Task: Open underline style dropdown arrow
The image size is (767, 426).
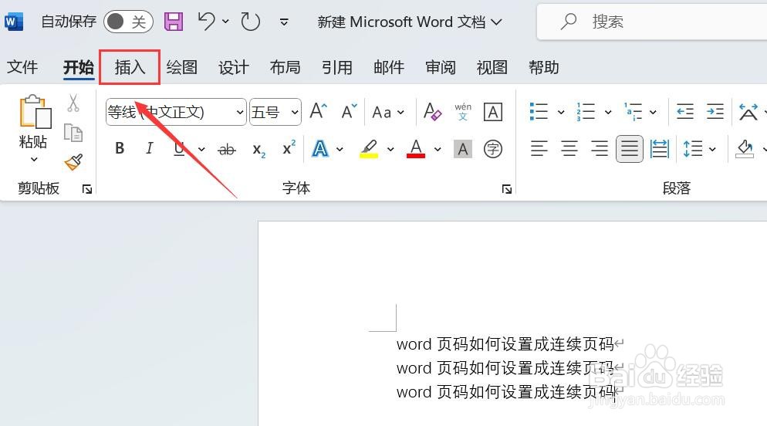Action: pos(201,149)
